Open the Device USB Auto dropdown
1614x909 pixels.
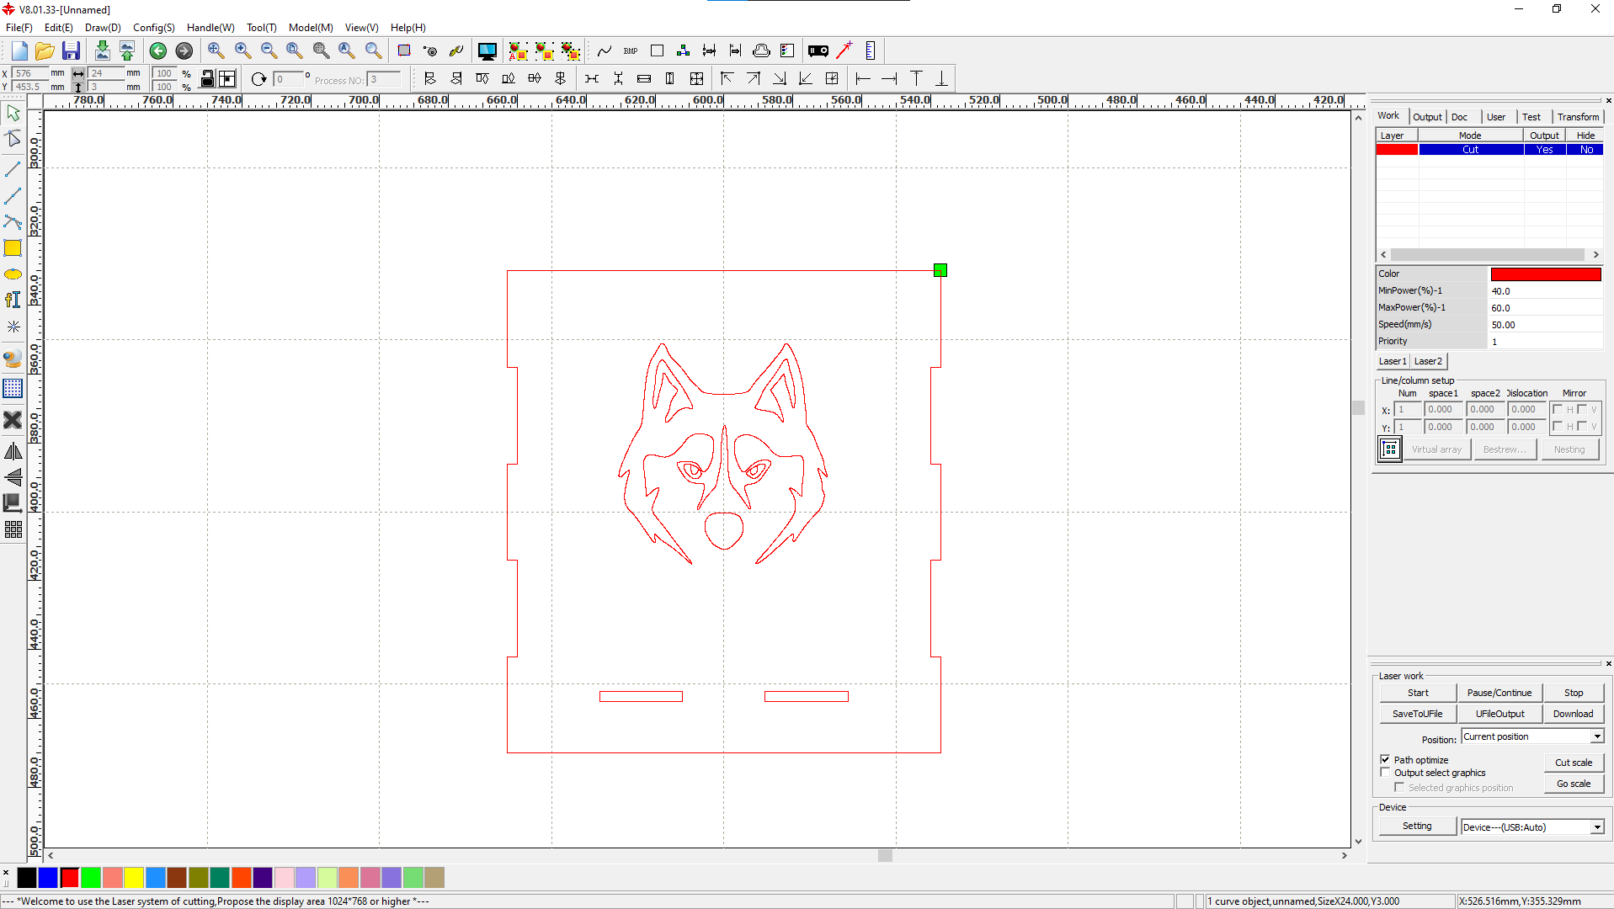point(1596,827)
